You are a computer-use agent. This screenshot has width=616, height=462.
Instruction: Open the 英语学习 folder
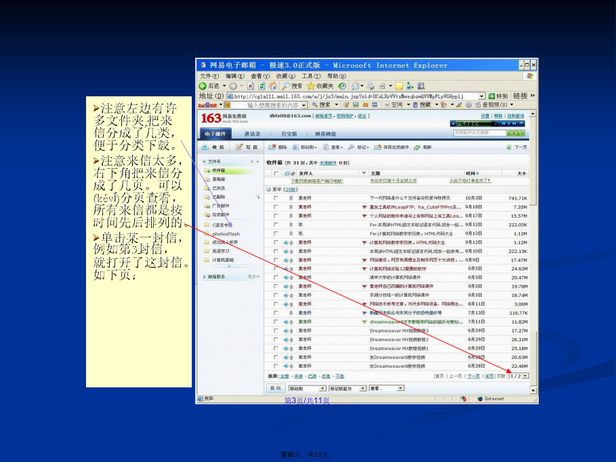click(220, 251)
